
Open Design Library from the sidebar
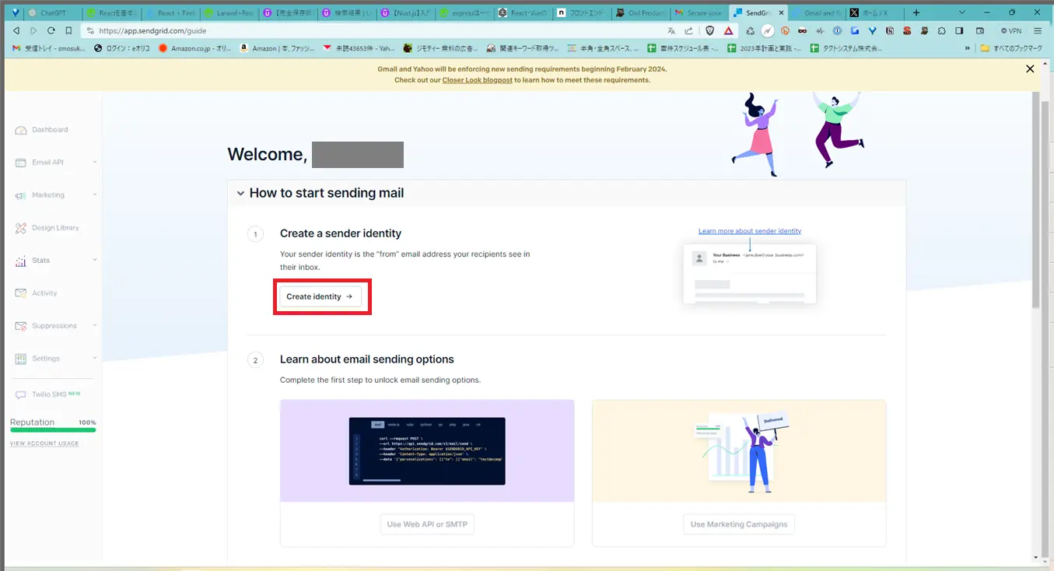[19, 227]
